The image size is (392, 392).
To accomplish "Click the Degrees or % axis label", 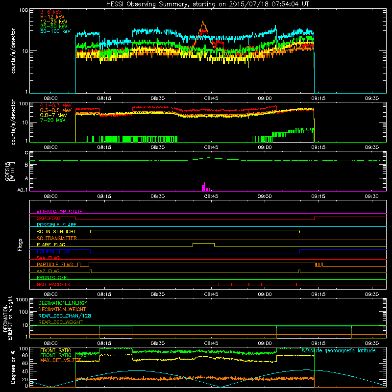I will point(13,367).
